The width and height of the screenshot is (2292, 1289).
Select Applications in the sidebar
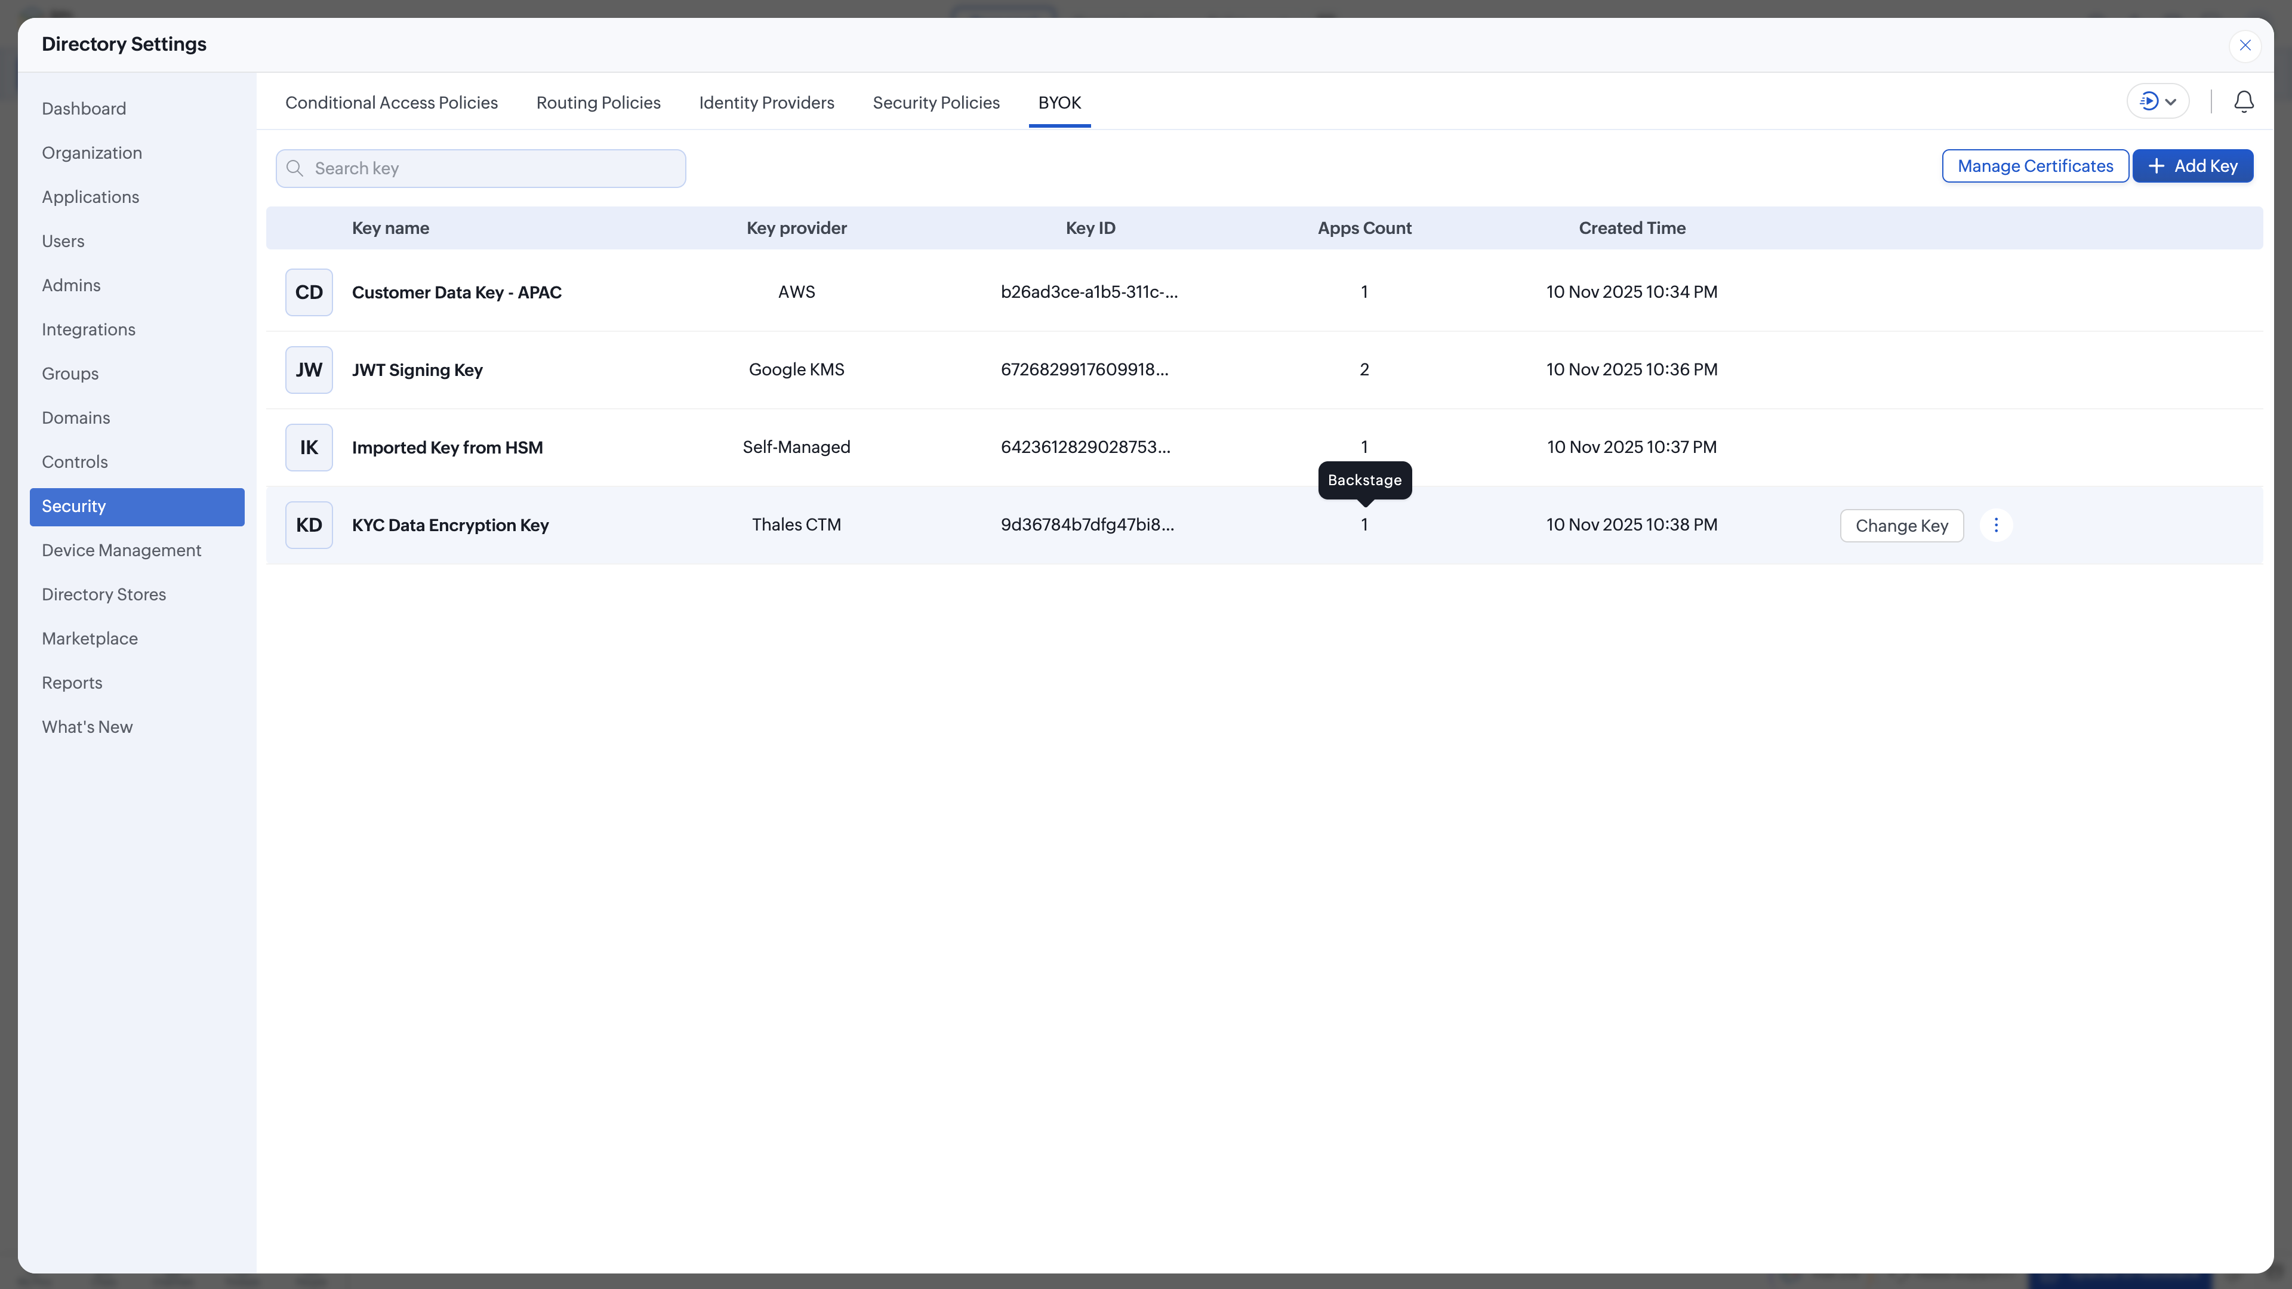(90, 196)
